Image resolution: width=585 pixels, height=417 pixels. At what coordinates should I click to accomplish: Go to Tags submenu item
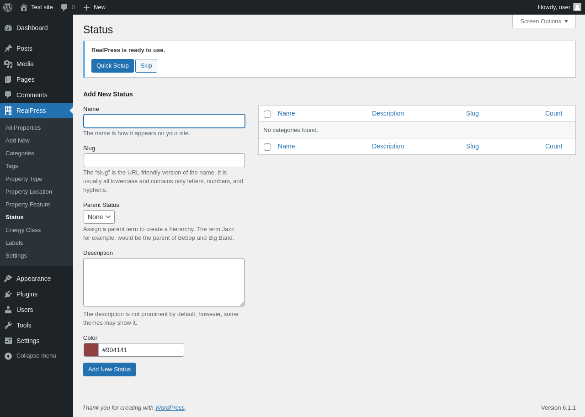pyautogui.click(x=12, y=166)
